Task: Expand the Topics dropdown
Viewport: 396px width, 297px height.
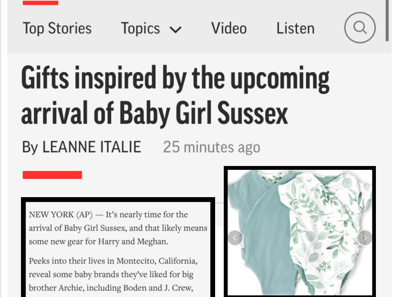Action: [151, 28]
